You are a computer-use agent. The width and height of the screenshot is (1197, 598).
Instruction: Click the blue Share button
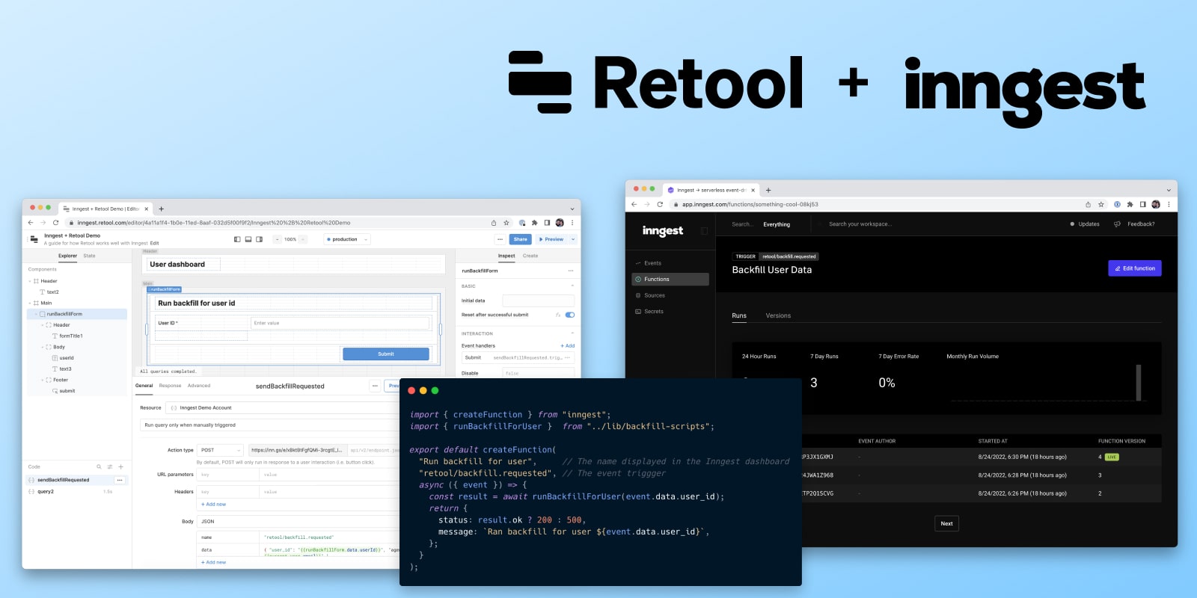520,239
